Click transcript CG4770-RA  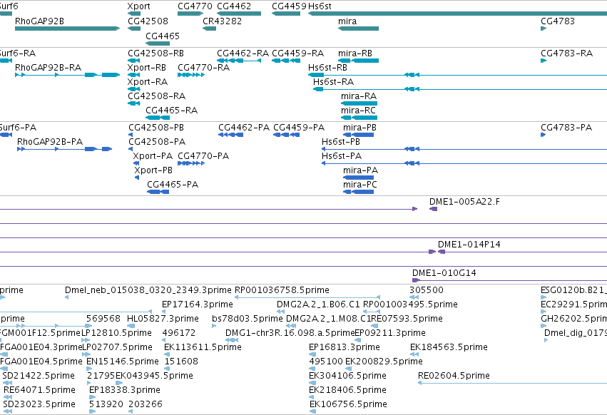[x=191, y=75]
